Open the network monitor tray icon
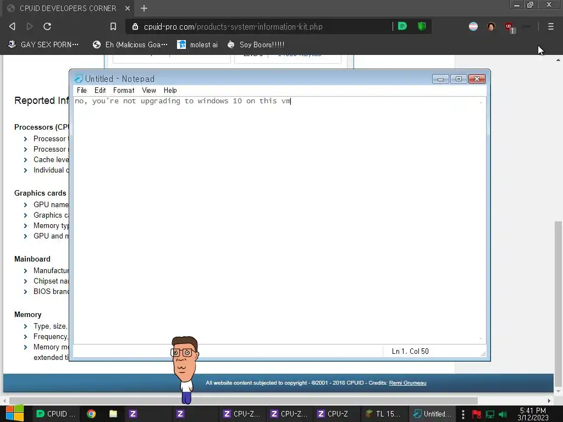563x422 pixels. click(x=490, y=414)
